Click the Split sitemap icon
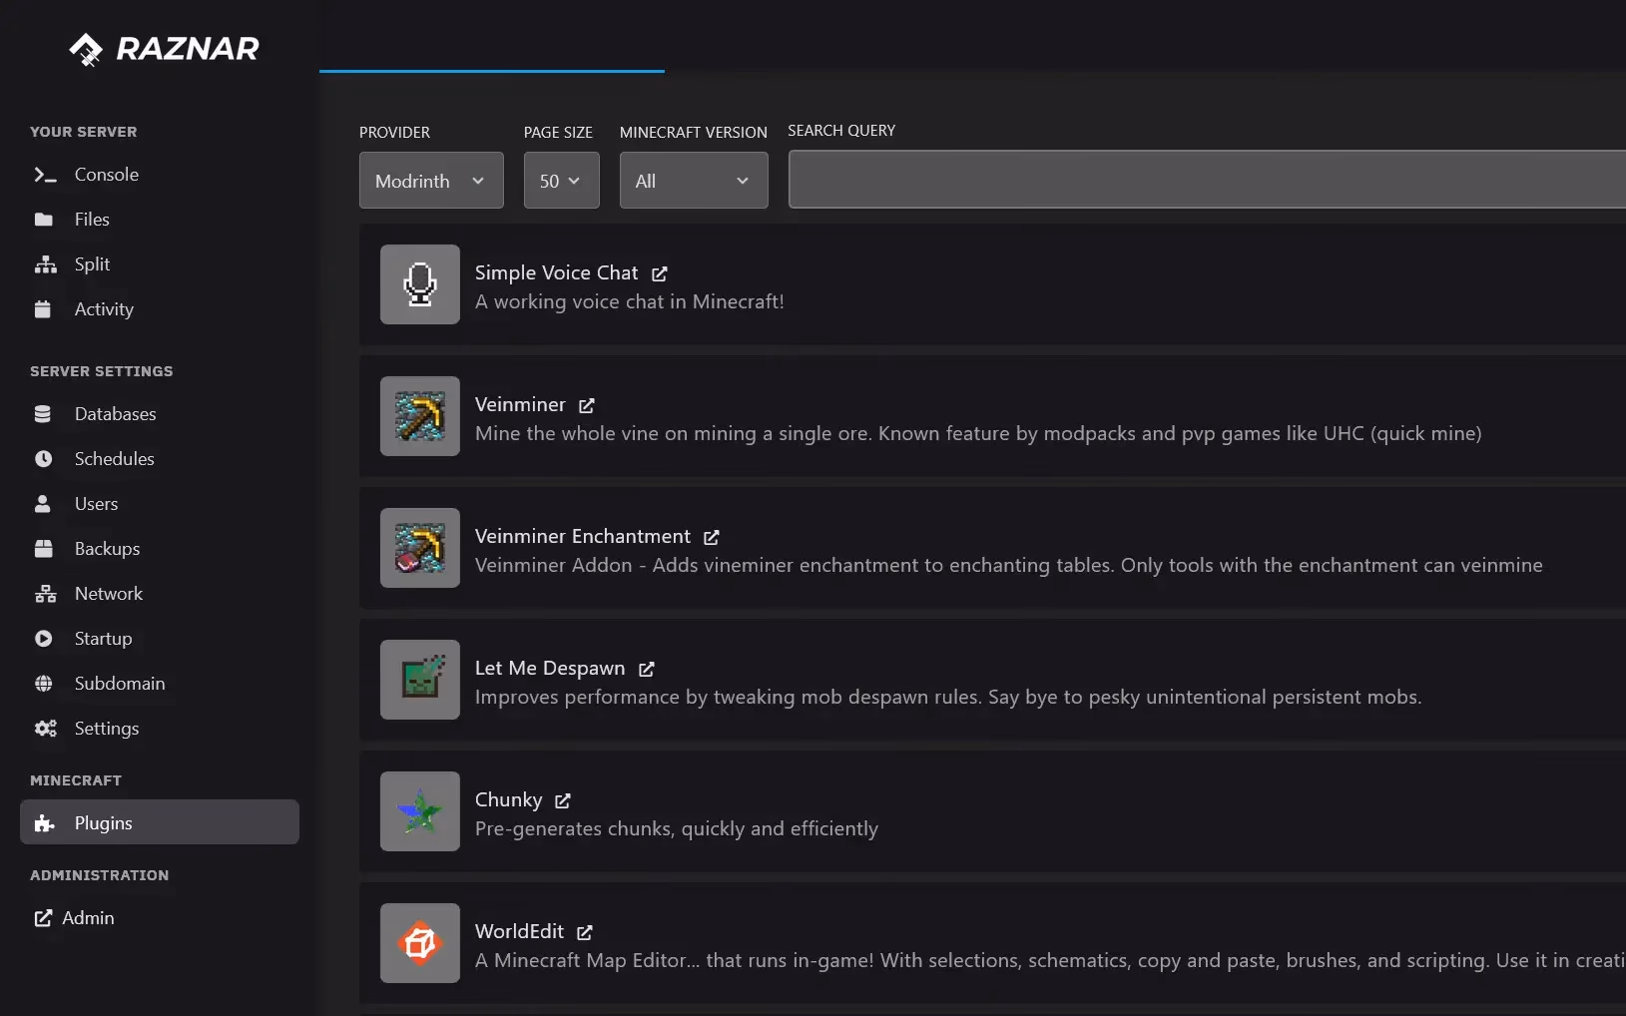The height and width of the screenshot is (1016, 1626). click(46, 264)
